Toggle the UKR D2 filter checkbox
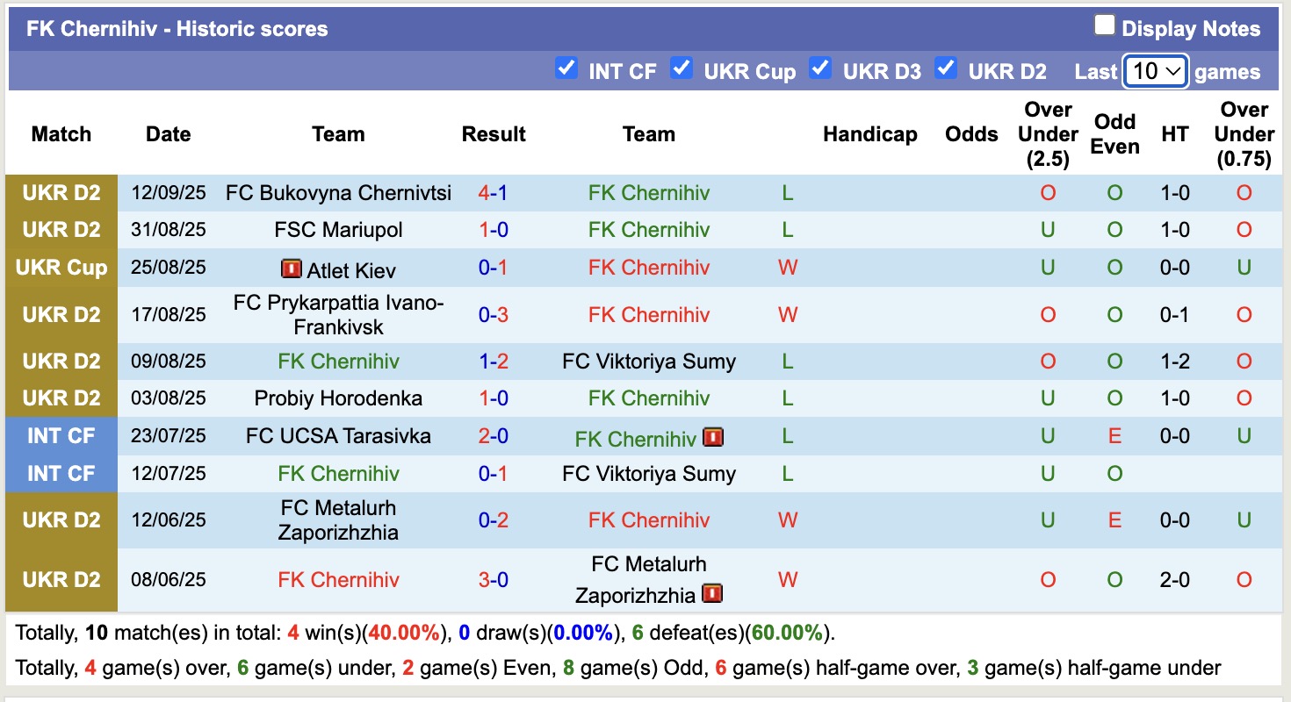The image size is (1291, 702). click(x=946, y=68)
